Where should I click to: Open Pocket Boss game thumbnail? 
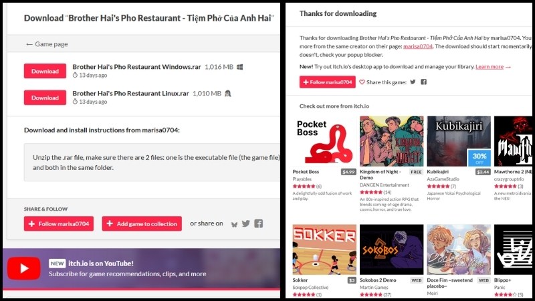[x=324, y=141]
